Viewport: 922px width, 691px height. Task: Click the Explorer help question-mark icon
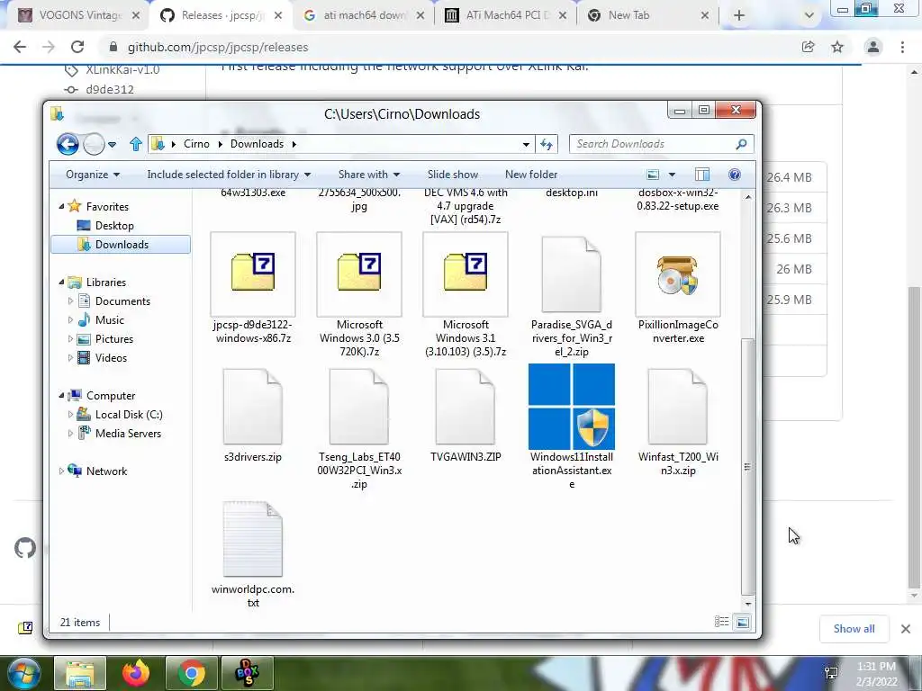735,175
